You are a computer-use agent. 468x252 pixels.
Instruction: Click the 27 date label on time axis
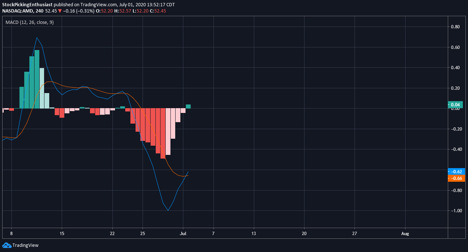pyautogui.click(x=354, y=234)
